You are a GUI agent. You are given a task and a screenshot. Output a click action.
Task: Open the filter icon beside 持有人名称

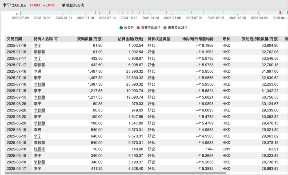coord(56,39)
